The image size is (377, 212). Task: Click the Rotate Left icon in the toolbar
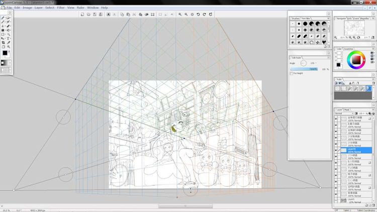(x=198, y=15)
